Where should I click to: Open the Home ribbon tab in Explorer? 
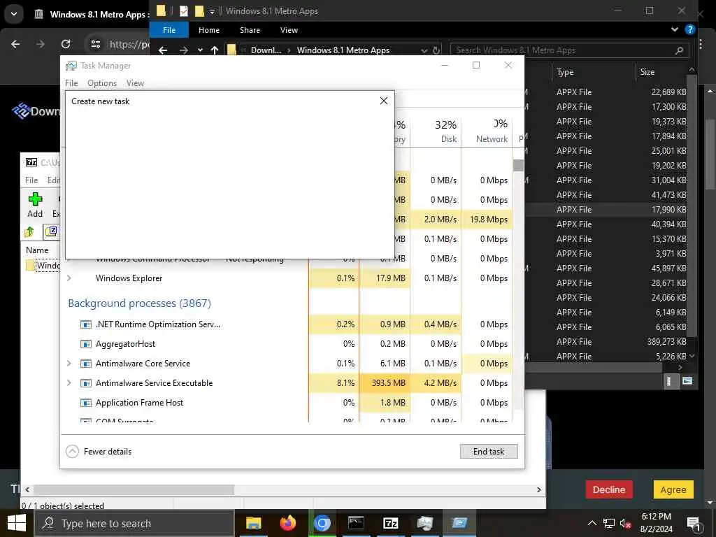coord(209,30)
